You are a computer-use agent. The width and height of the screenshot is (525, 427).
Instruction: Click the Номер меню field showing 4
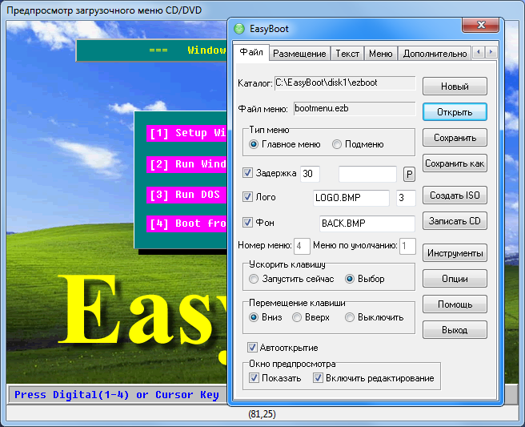tap(302, 247)
